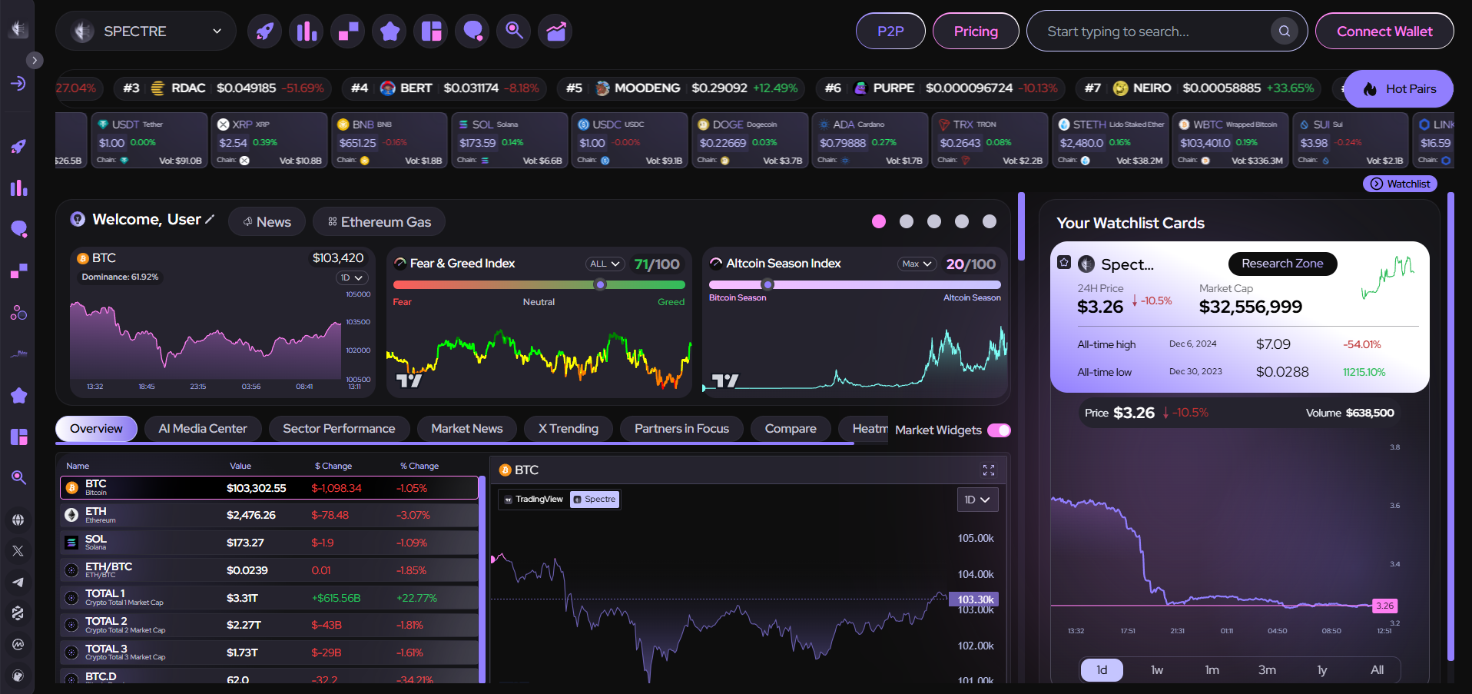The image size is (1472, 694).
Task: Open the bar chart analytics icon in the sidebar
Action: (x=19, y=188)
